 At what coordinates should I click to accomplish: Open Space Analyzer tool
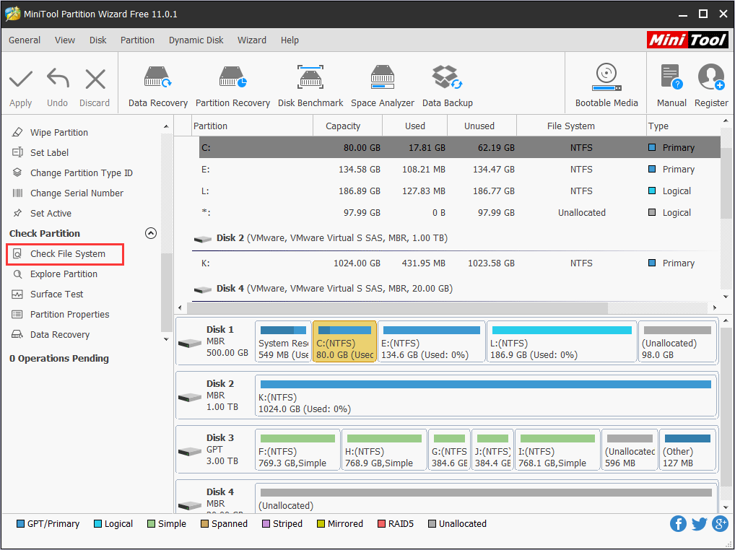coord(383,87)
